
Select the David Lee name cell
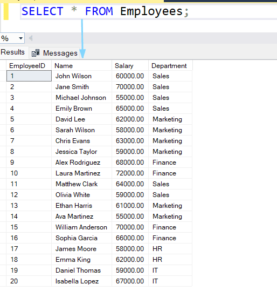click(x=82, y=119)
